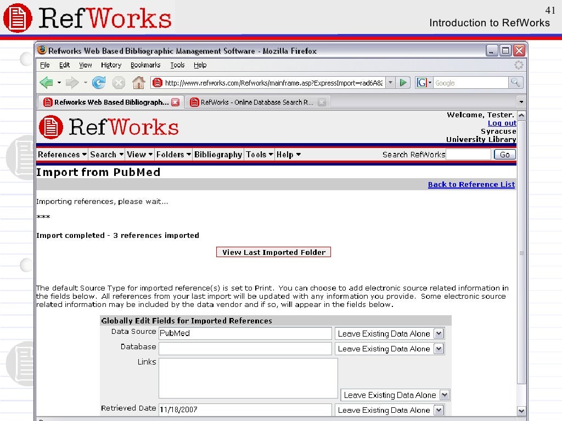Click the empty Database field

click(245, 348)
